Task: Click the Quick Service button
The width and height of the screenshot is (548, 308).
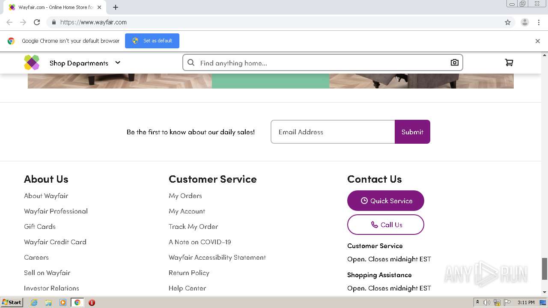Action: click(386, 201)
